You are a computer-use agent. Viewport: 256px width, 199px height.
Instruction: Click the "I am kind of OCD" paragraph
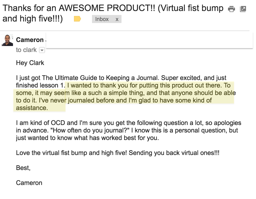click(128, 130)
